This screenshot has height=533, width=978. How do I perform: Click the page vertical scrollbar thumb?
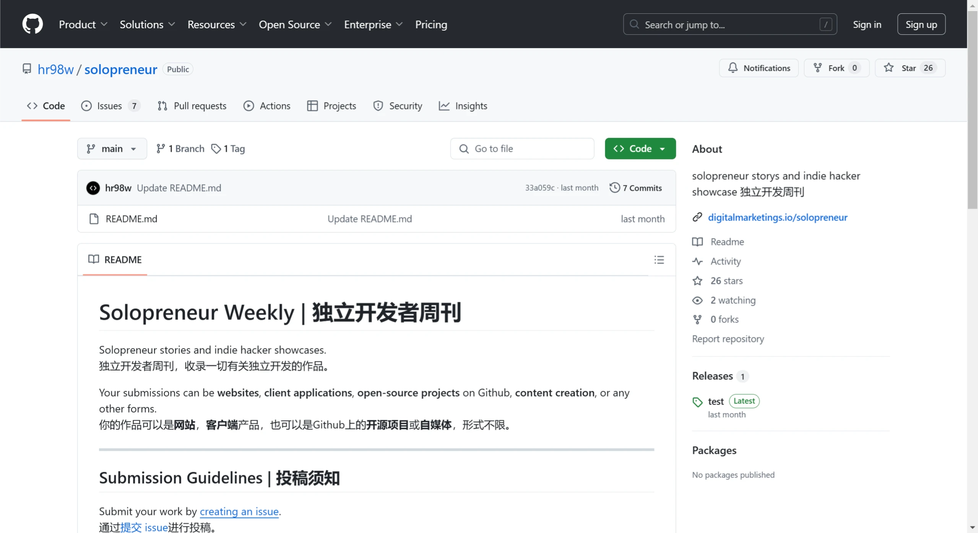tap(972, 110)
